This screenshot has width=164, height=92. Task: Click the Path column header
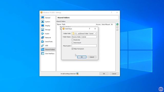(x=64, y=25)
